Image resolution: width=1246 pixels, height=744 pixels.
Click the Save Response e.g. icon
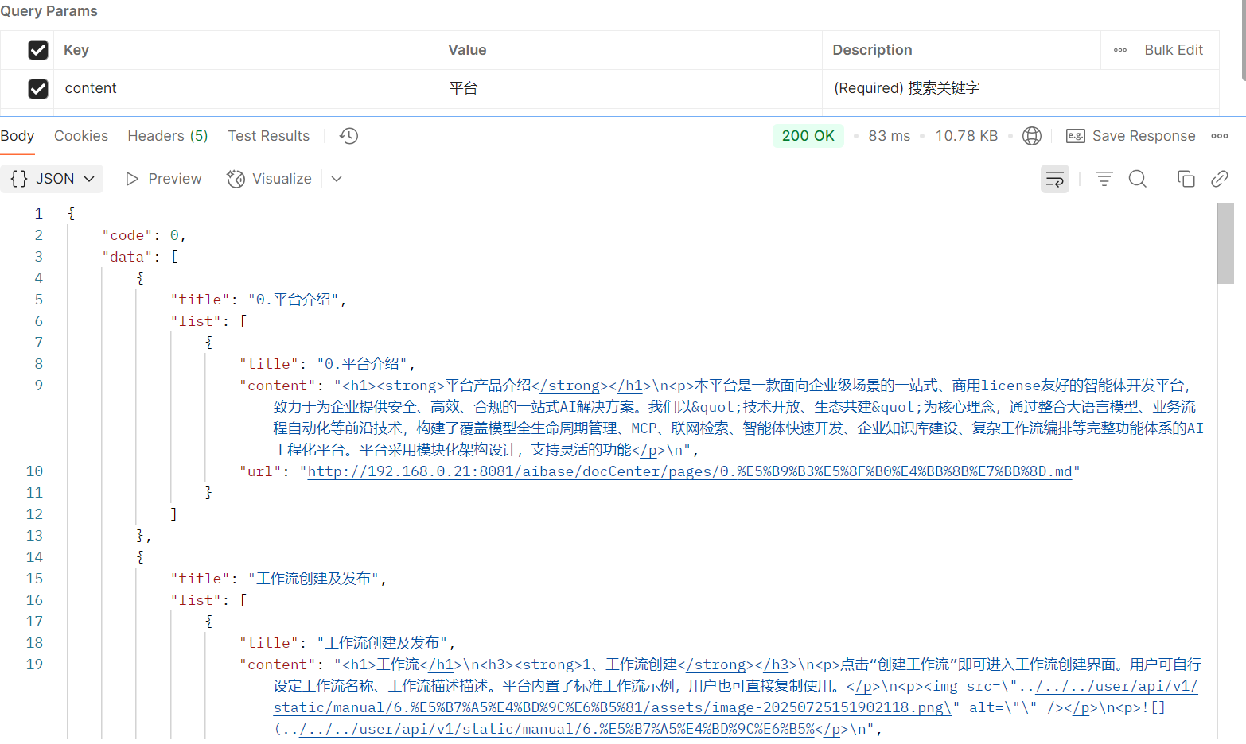pyautogui.click(x=1075, y=136)
